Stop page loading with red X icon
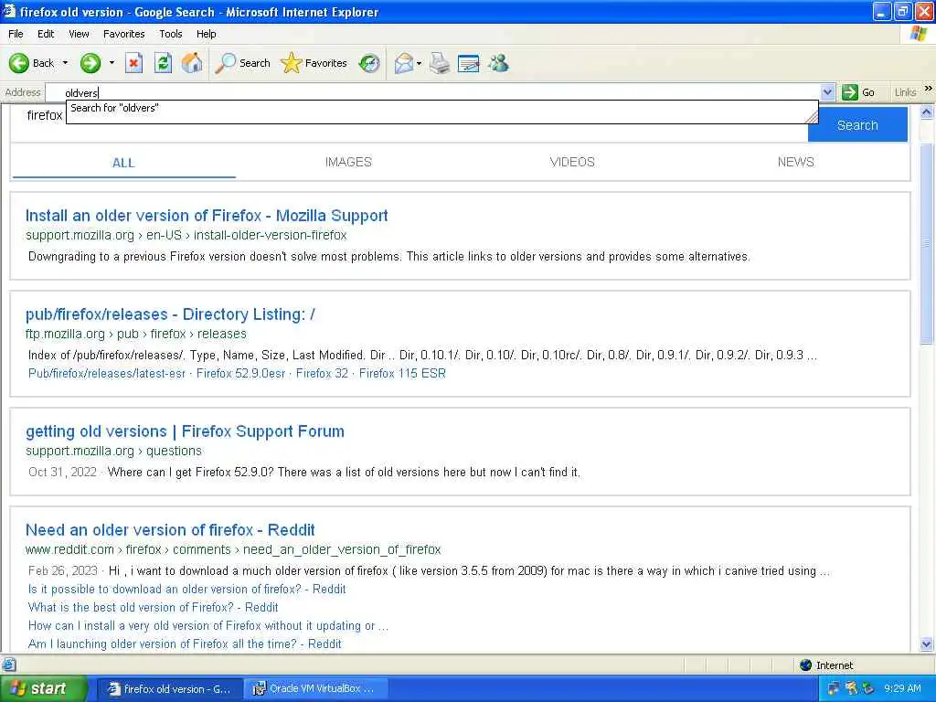The height and width of the screenshot is (702, 936). (133, 63)
